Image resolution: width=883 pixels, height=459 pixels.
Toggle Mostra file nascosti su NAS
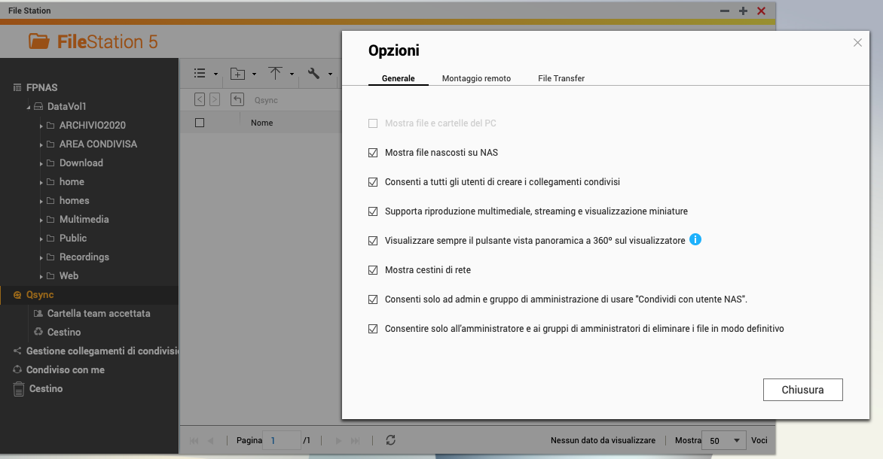(x=373, y=153)
